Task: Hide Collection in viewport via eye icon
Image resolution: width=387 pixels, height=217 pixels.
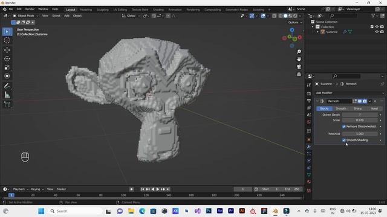Action: pos(377,27)
